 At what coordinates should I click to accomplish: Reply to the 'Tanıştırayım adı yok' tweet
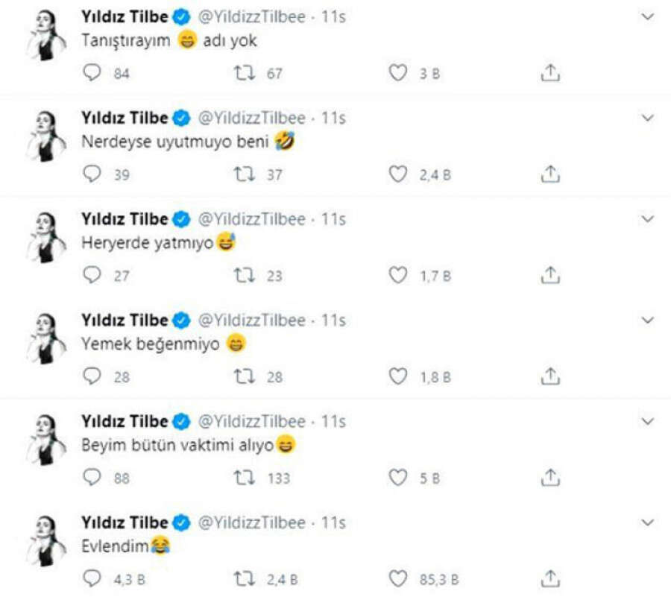92,73
